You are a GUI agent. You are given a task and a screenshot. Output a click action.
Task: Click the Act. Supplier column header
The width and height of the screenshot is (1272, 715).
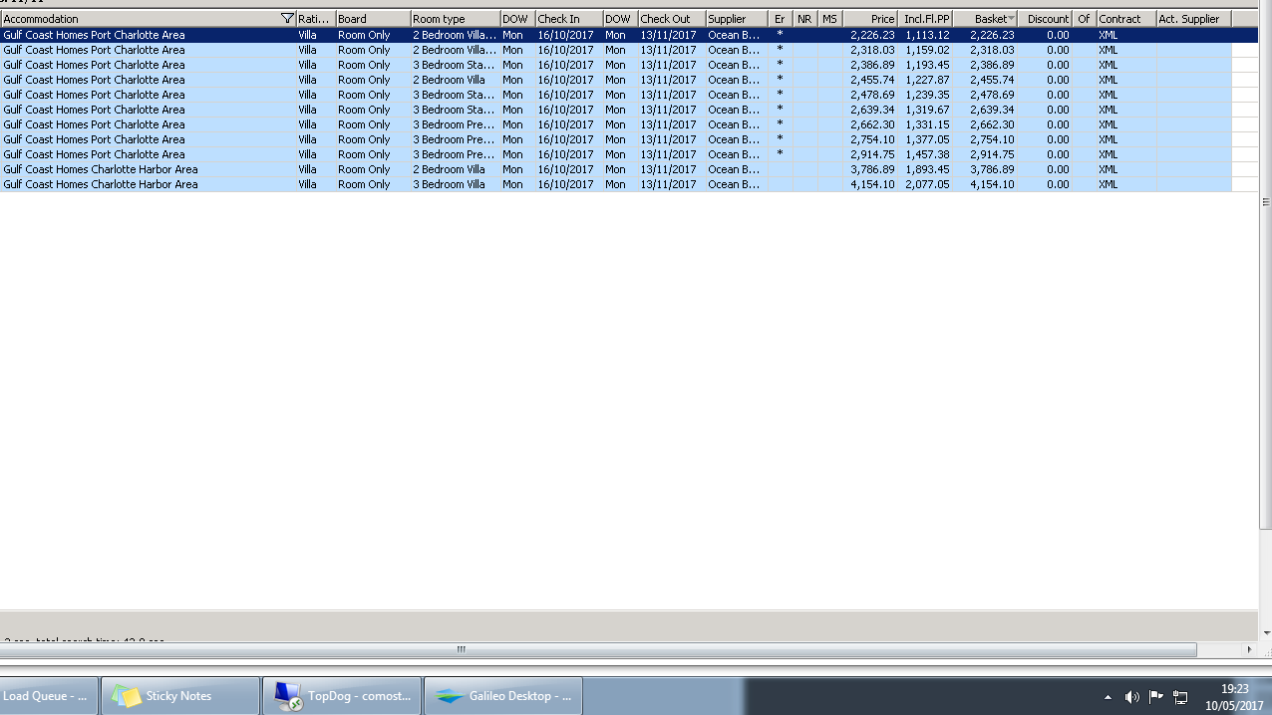tap(1194, 19)
